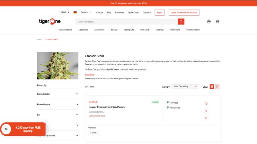Open the Merch & Promo menu

point(193,30)
